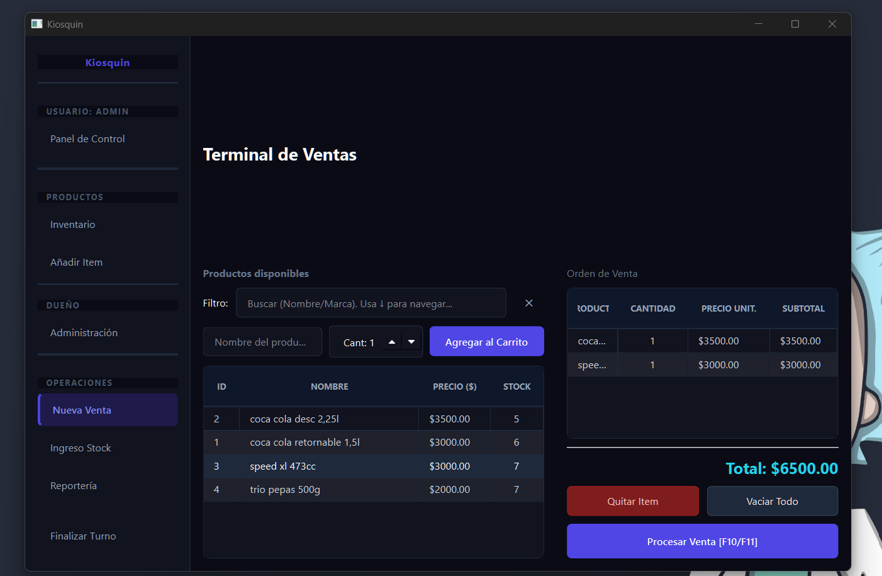This screenshot has height=576, width=882.
Task: Click the Agregar al Carrito button
Action: click(x=486, y=341)
